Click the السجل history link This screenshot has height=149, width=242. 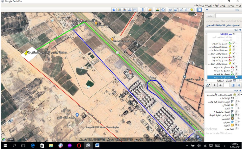point(211,25)
